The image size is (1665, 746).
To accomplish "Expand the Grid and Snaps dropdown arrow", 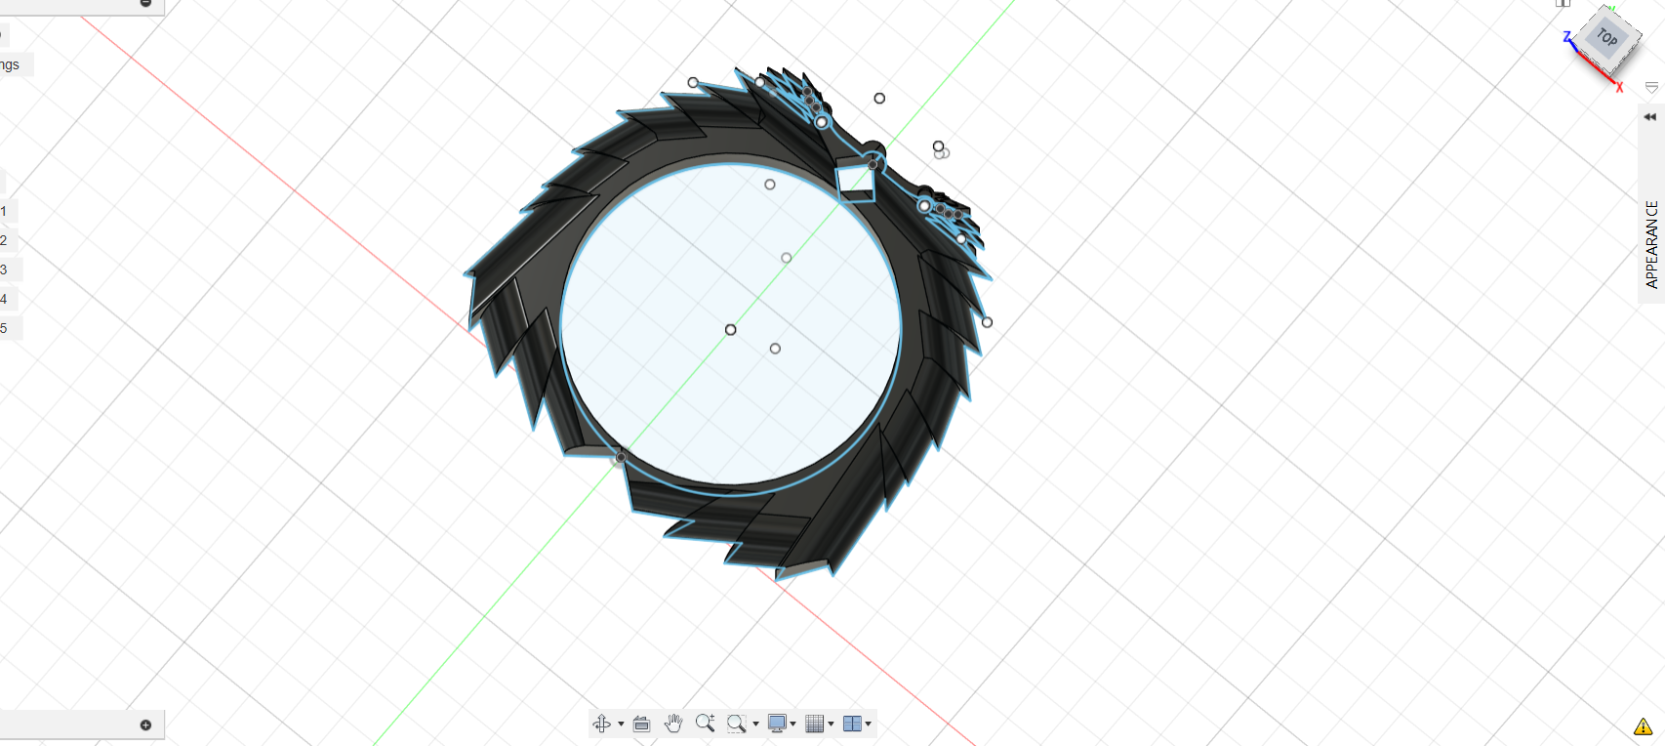I will 831,724.
